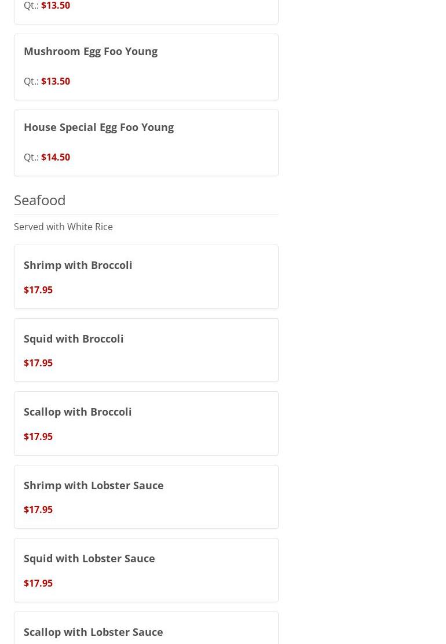Pick Squid with Lobster Sauce
446x644 pixels.
(x=89, y=559)
